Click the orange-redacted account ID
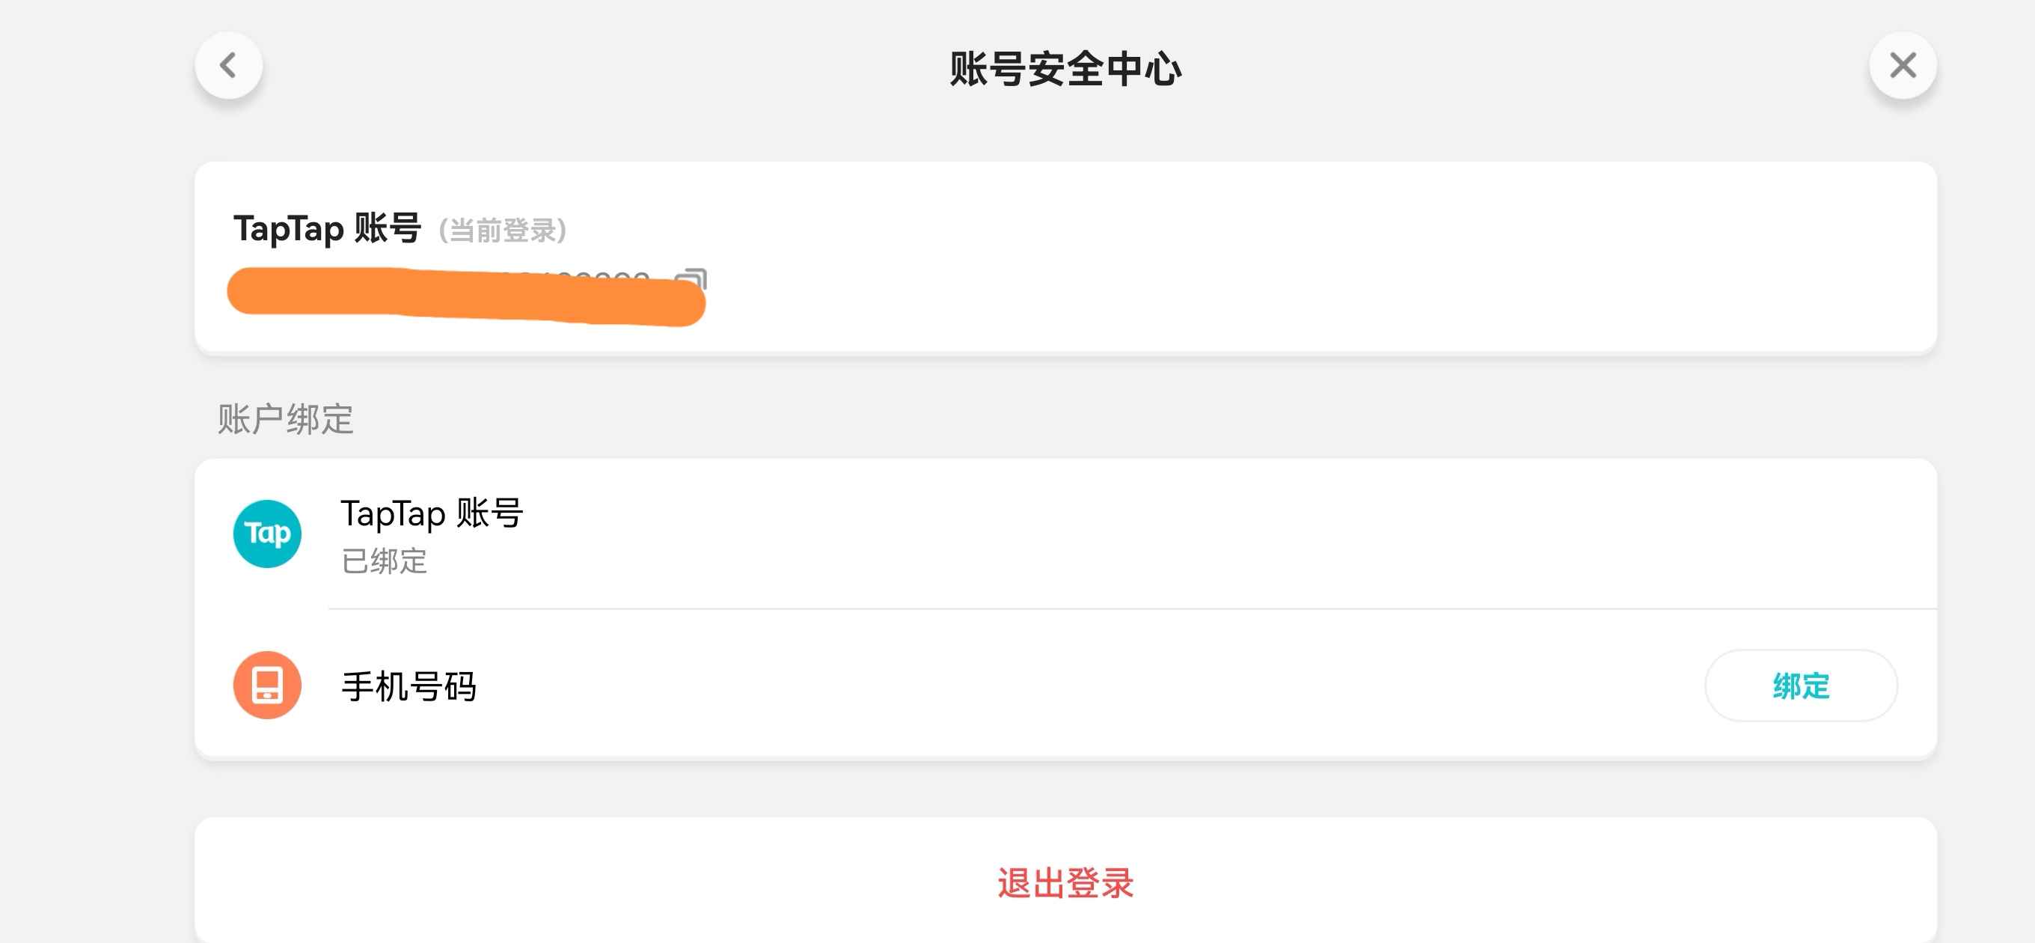2035x943 pixels. (x=466, y=296)
